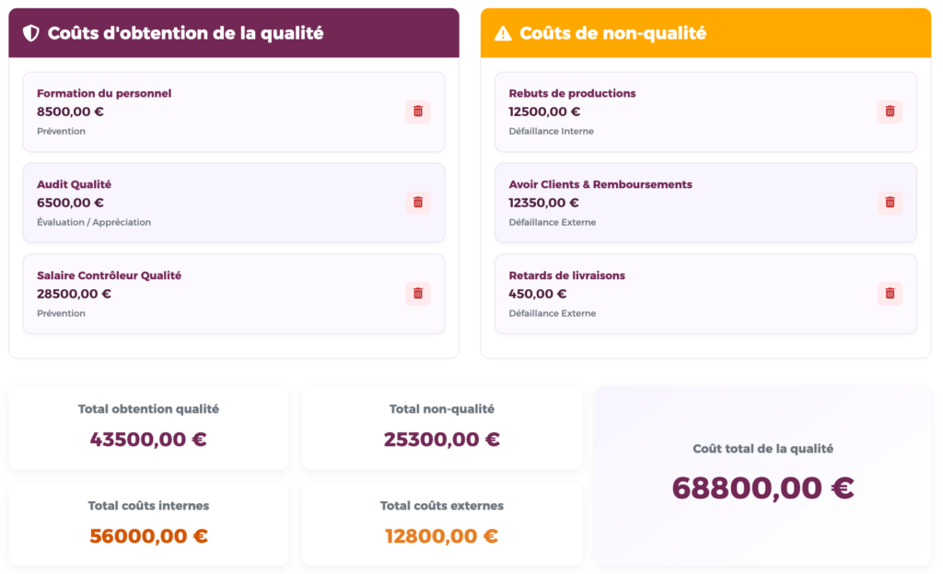Click the Total obtention qualité card
The width and height of the screenshot is (943, 574).
(148, 427)
